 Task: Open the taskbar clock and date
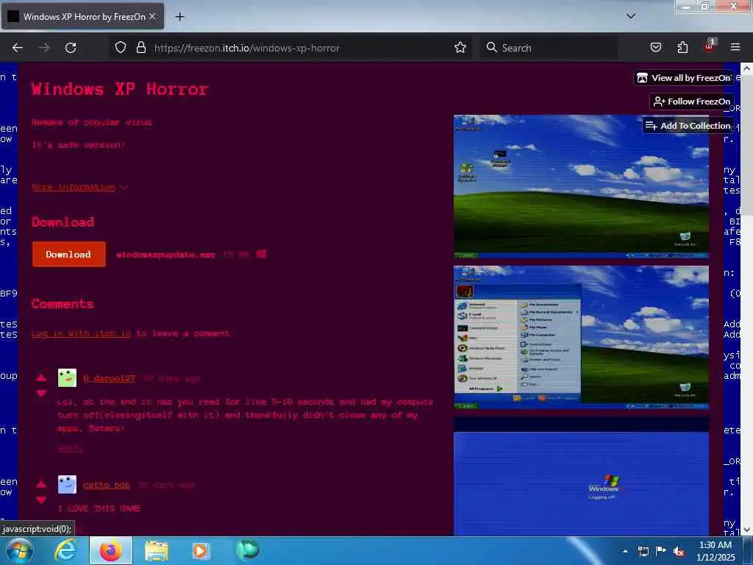point(715,551)
